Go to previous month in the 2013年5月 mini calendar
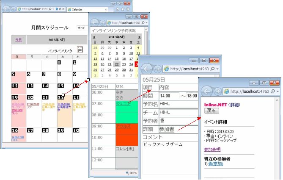The image size is (283, 180). [94, 37]
